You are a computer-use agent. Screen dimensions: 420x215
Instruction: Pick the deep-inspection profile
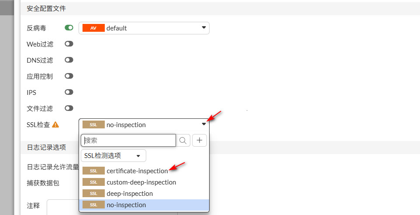tap(144, 194)
